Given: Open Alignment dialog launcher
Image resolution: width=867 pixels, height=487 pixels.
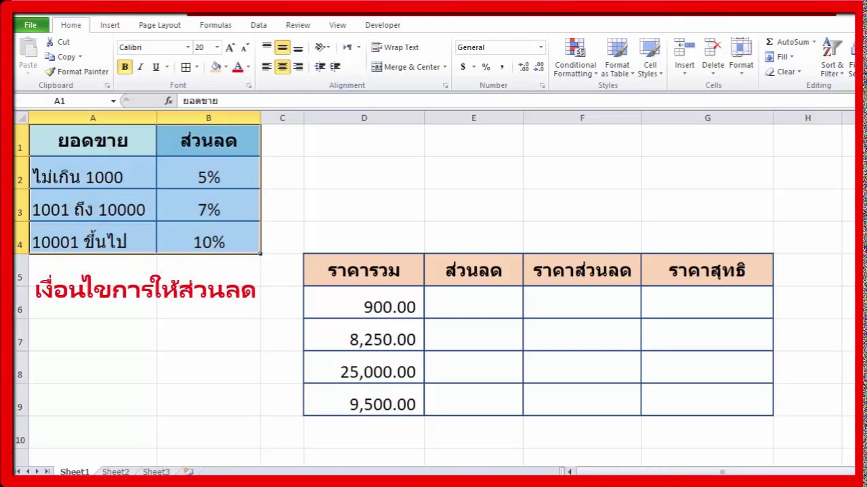Looking at the screenshot, I should [x=445, y=86].
